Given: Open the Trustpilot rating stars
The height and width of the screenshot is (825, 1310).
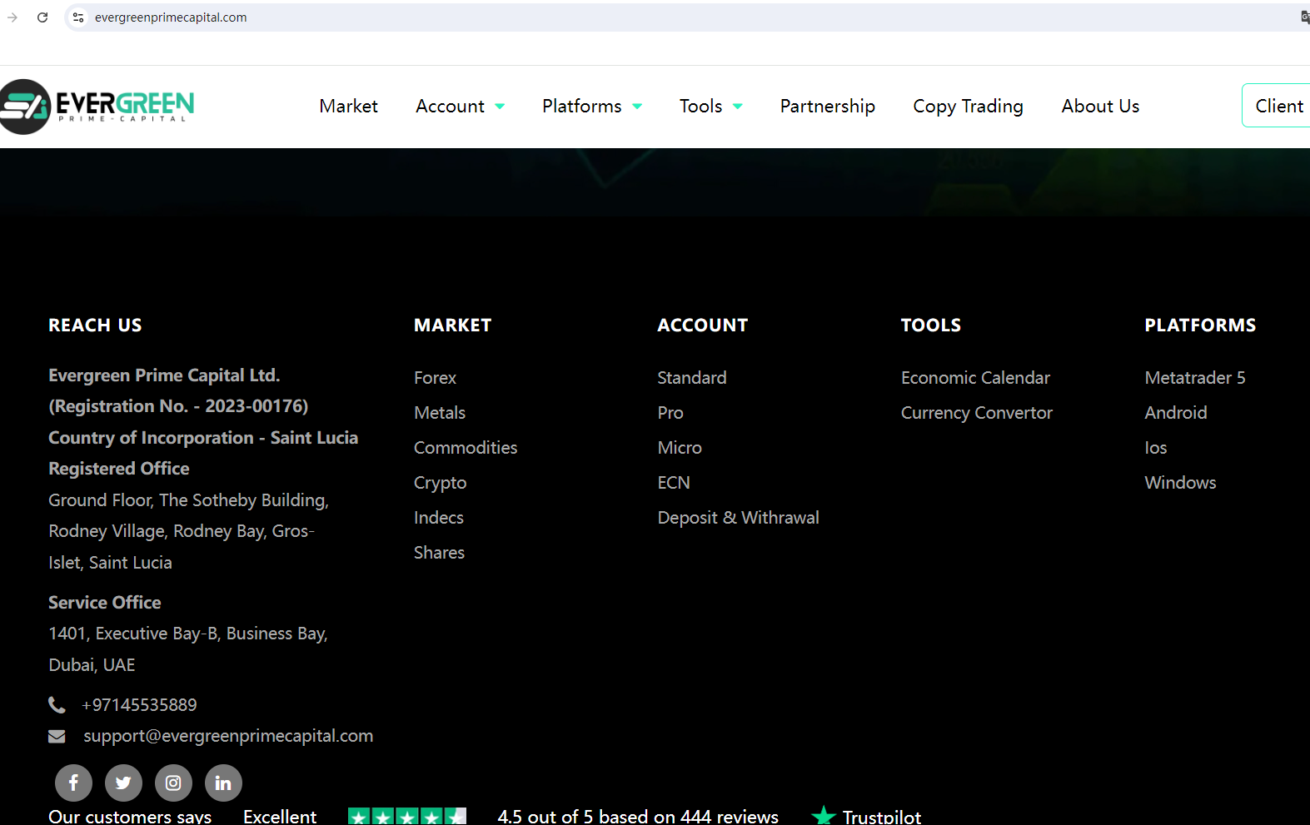Looking at the screenshot, I should click(407, 817).
